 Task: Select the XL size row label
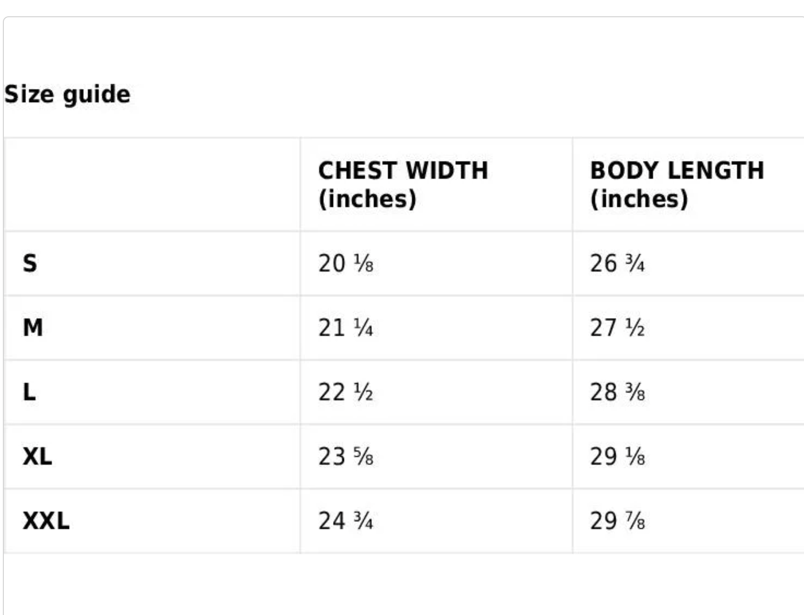[37, 456]
